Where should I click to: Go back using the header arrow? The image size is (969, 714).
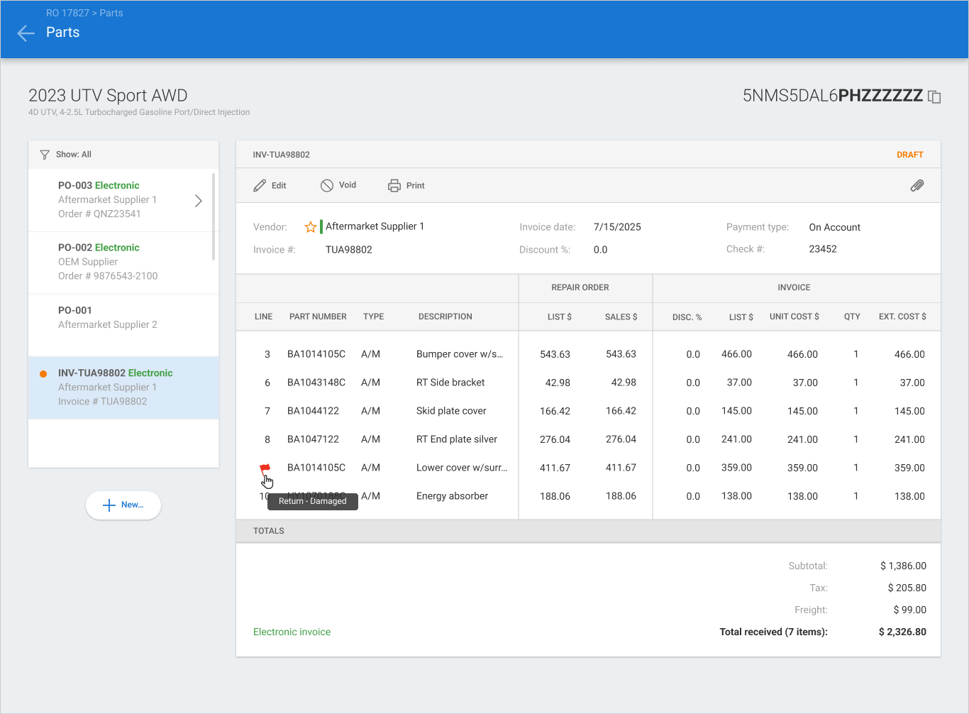point(26,33)
